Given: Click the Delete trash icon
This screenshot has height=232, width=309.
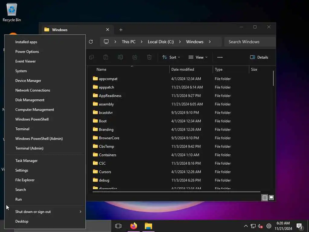Looking at the screenshot, I should pos(149,57).
